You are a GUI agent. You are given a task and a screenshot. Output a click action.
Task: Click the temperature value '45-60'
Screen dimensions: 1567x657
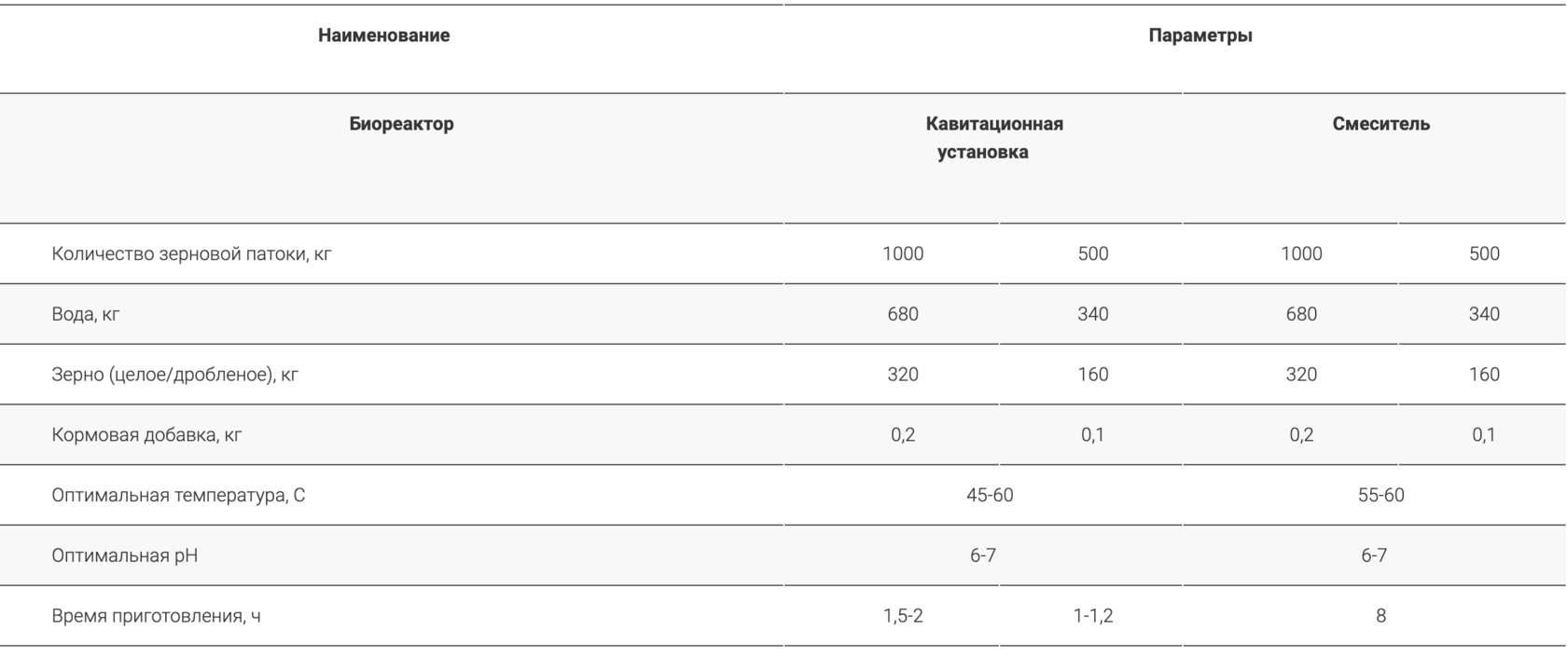990,495
